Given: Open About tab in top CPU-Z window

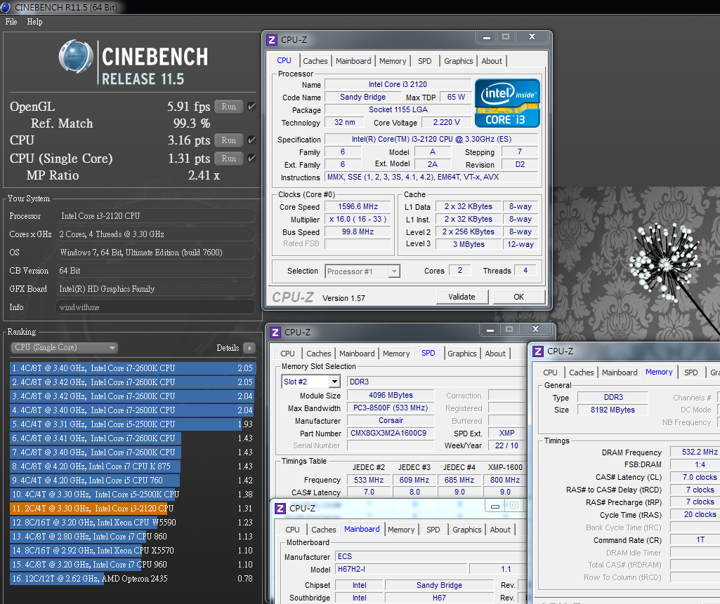Looking at the screenshot, I should (492, 61).
